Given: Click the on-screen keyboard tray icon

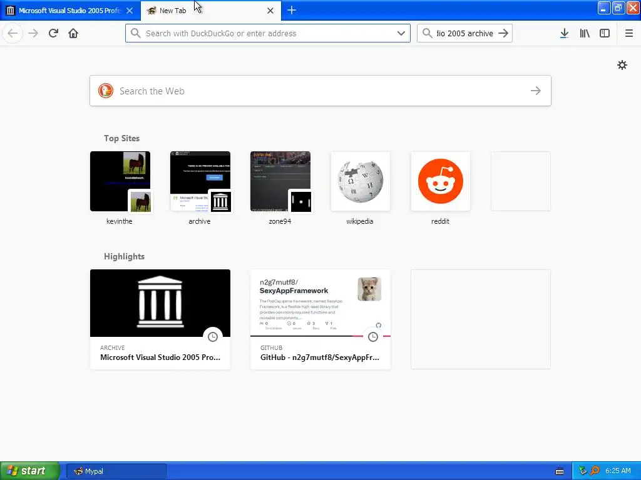Looking at the screenshot, I should pos(560,471).
